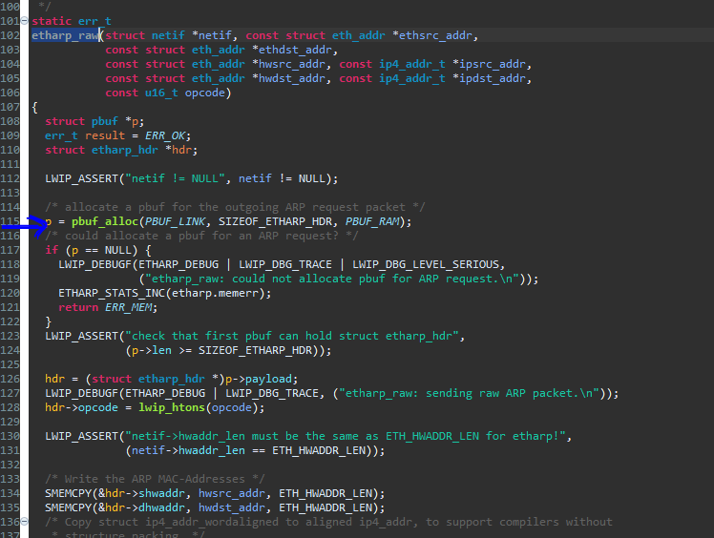Viewport: 714px width, 538px height.
Task: Click SMEMCPY on the shwaddr line
Action: (x=69, y=493)
